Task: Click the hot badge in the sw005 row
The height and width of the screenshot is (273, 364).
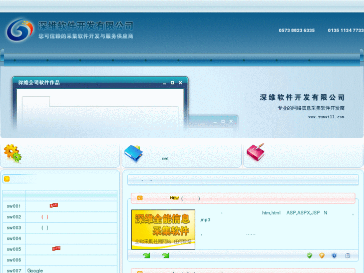Action: [56, 248]
